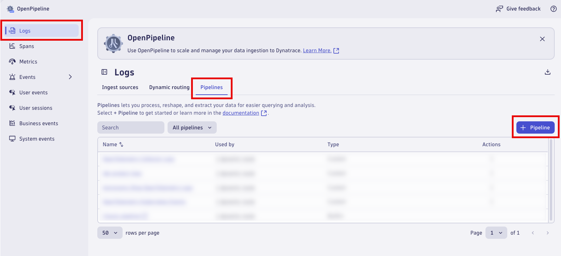
Task: Click the table vertical scrollbar
Action: point(551,180)
